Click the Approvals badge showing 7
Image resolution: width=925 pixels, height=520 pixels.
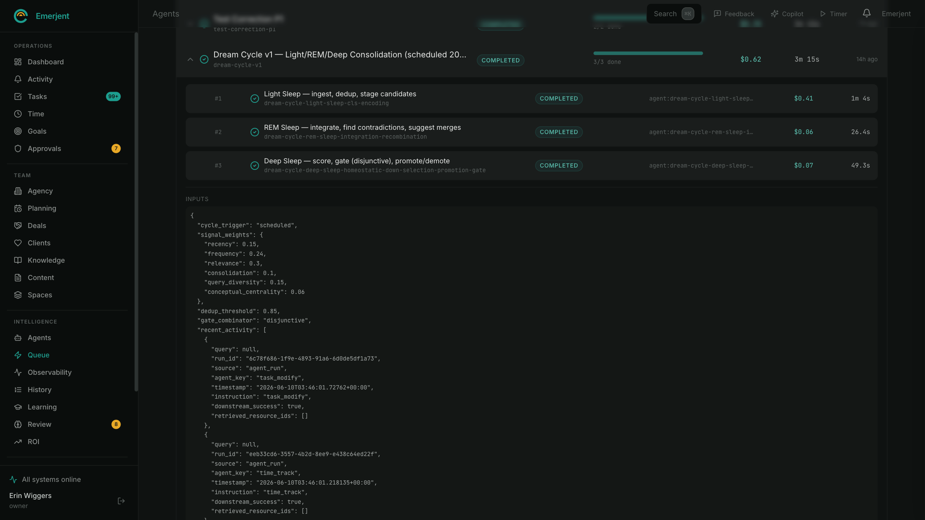click(116, 148)
